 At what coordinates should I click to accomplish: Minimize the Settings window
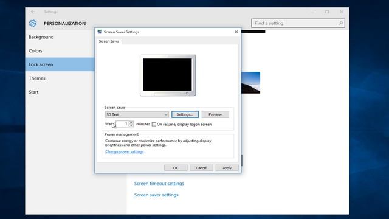pyautogui.click(x=312, y=12)
